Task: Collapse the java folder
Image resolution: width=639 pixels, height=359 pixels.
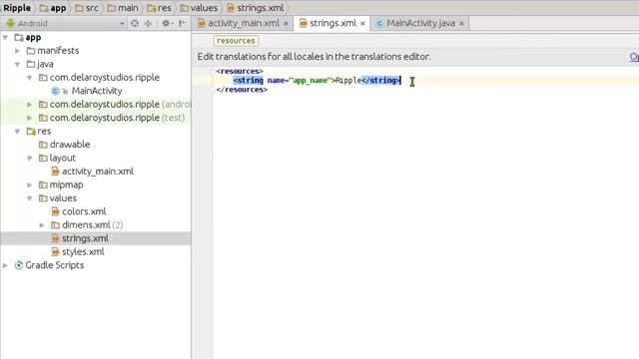Action: point(18,64)
